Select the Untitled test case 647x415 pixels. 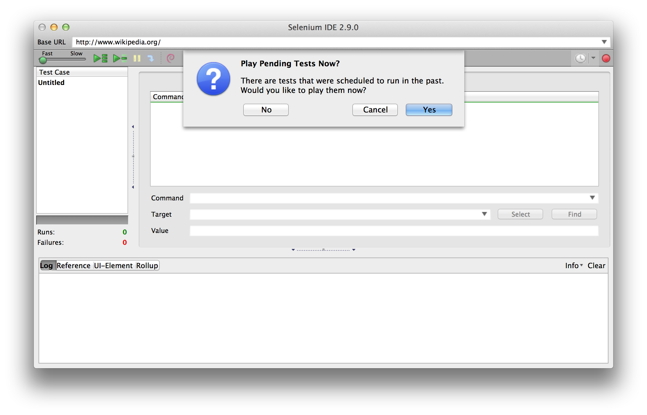82,83
